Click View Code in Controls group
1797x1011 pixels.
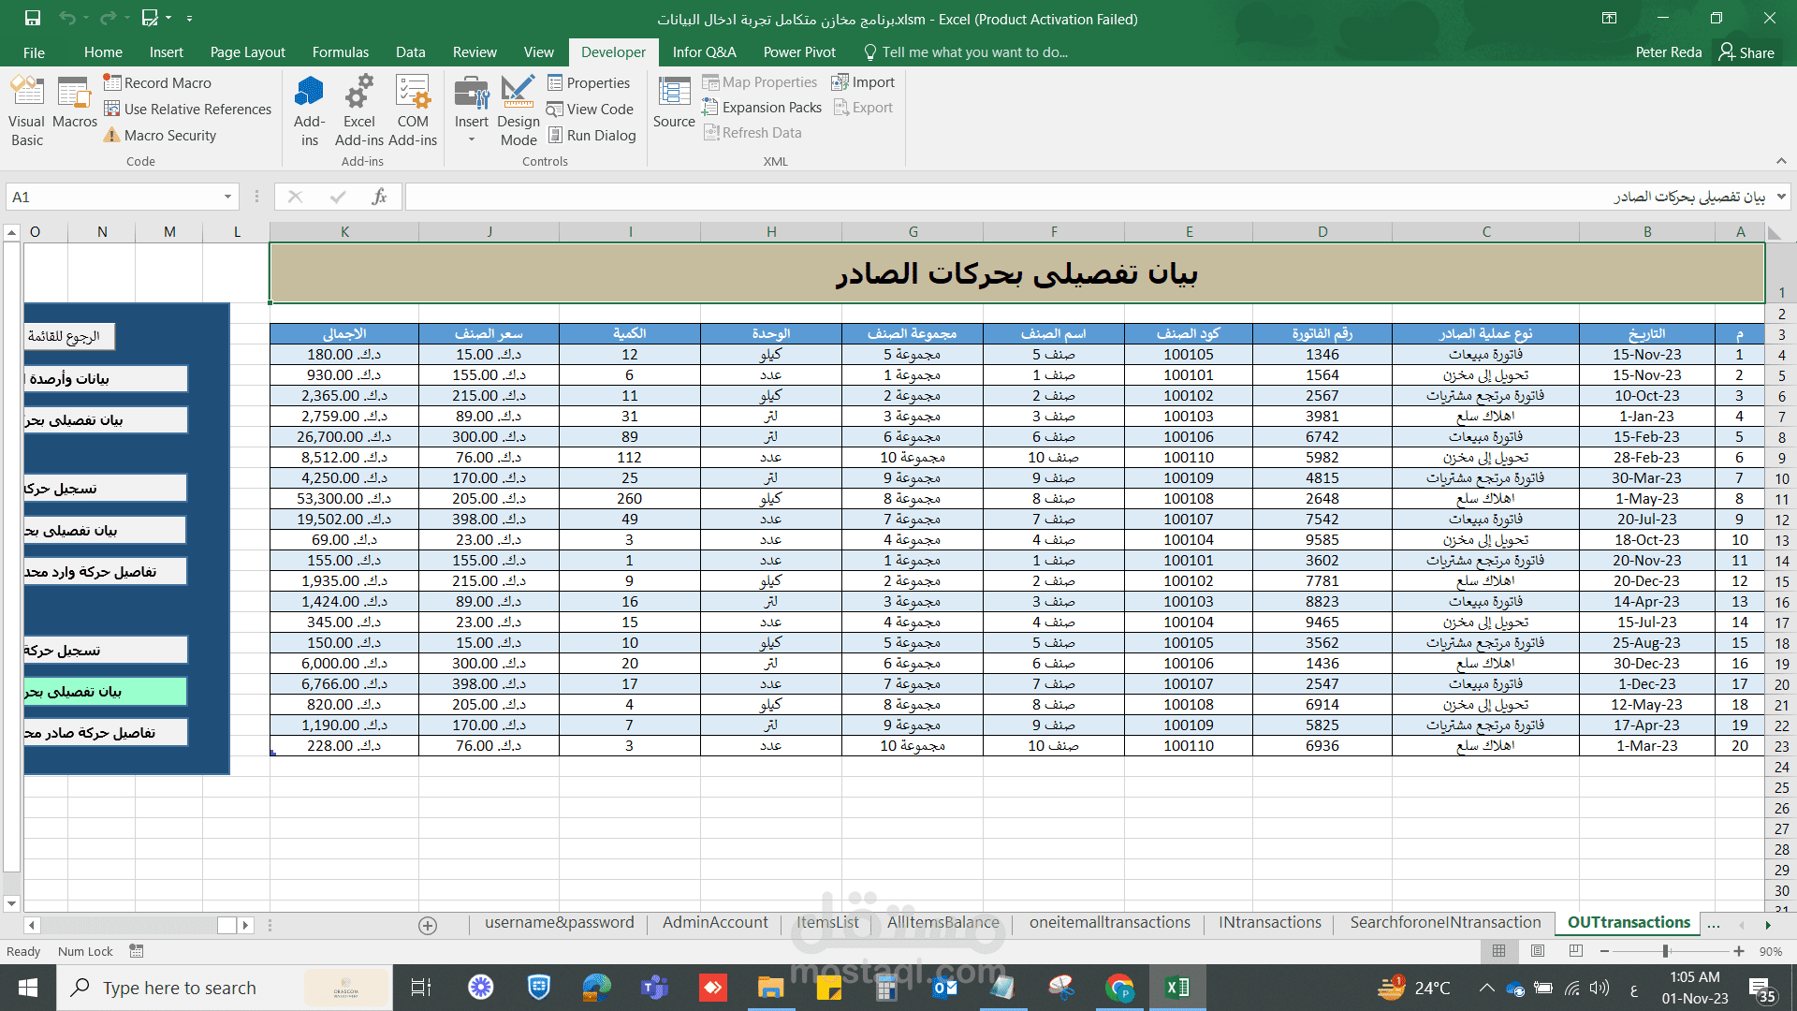click(x=590, y=110)
